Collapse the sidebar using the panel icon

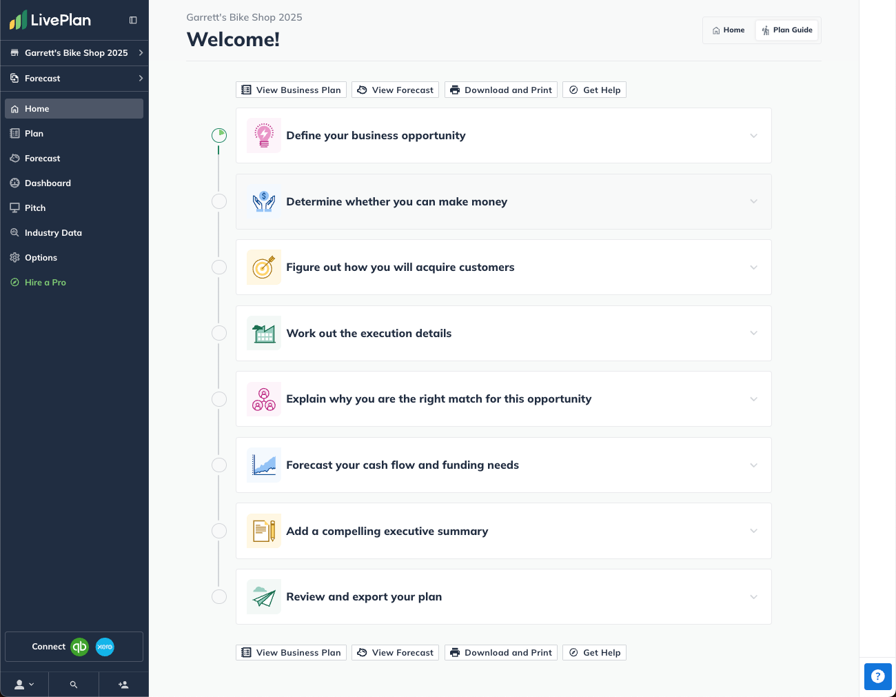pos(132,20)
